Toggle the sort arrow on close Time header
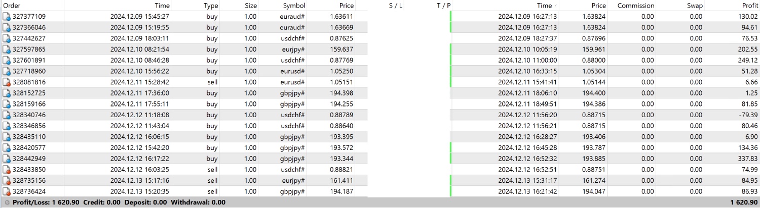This screenshot has width=760, height=208. coord(555,6)
